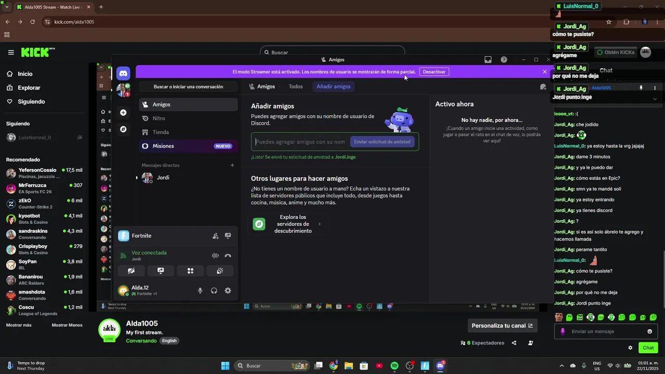Share your screen in Discord voice panel

point(161,271)
